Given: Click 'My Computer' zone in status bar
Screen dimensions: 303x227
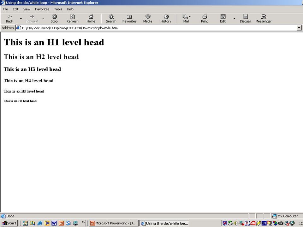Looking at the screenshot, I should 285,216.
